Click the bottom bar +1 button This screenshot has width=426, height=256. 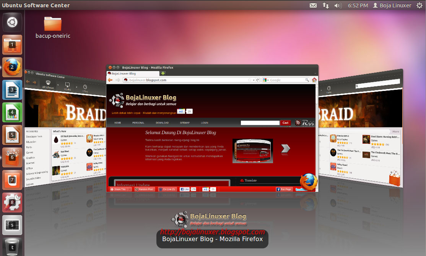[206, 189]
